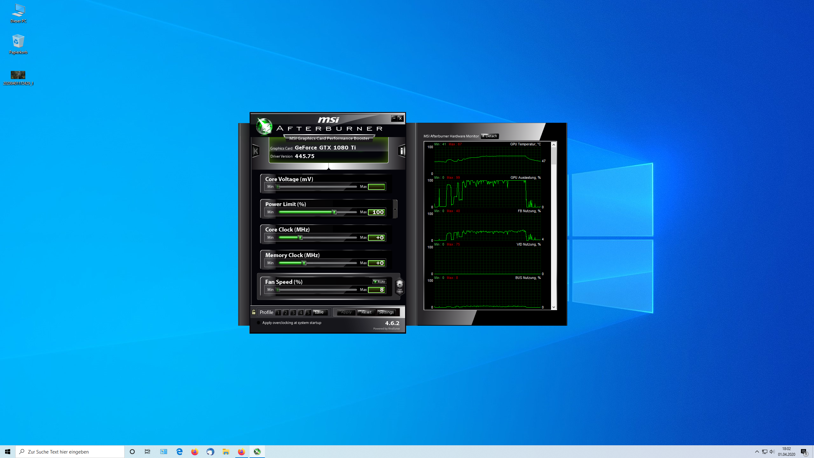Screen dimensions: 814x458
Task: Open Firefox from the taskbar
Action: (x=195, y=452)
